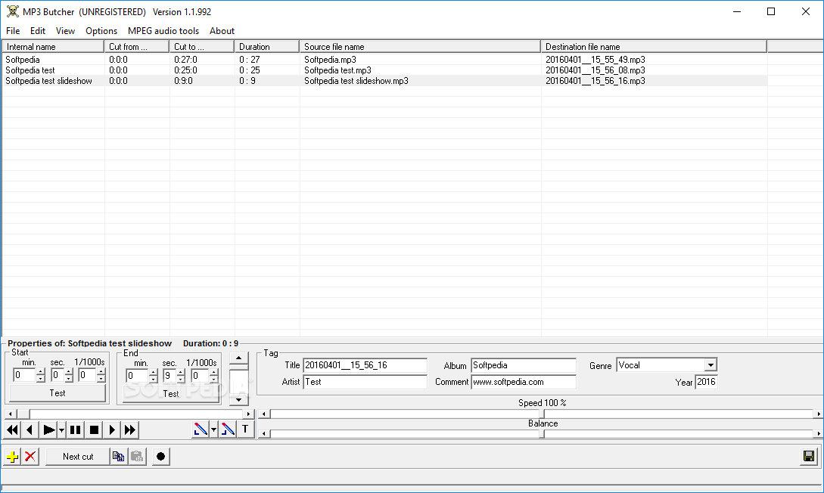Click the End seconds spinner arrows
This screenshot has height=493, width=824.
click(x=181, y=375)
